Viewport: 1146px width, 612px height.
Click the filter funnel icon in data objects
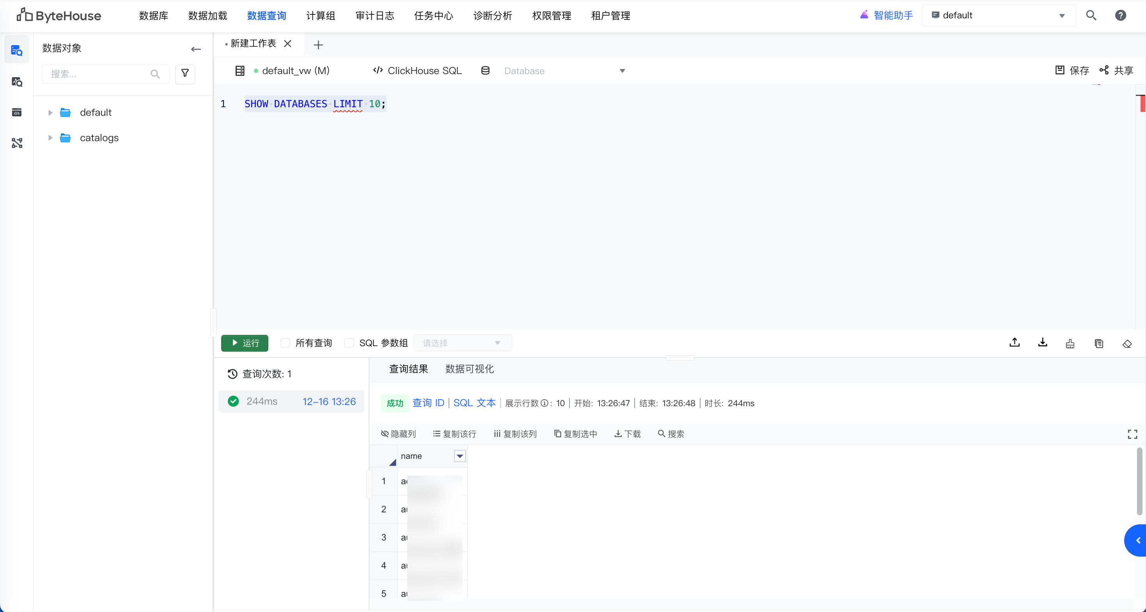184,74
